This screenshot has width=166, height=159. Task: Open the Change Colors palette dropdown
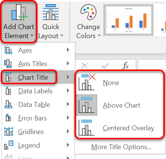coord(88,22)
